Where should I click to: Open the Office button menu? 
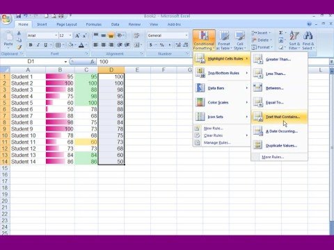[x=6, y=19]
